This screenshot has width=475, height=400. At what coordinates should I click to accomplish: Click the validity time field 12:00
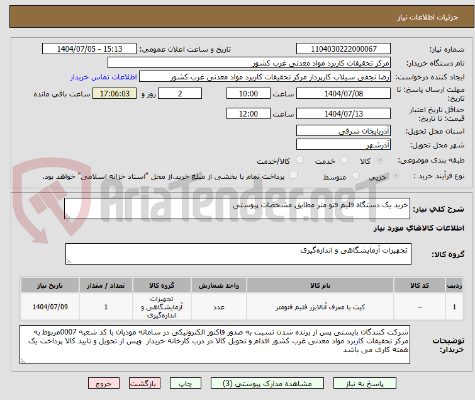(x=249, y=113)
